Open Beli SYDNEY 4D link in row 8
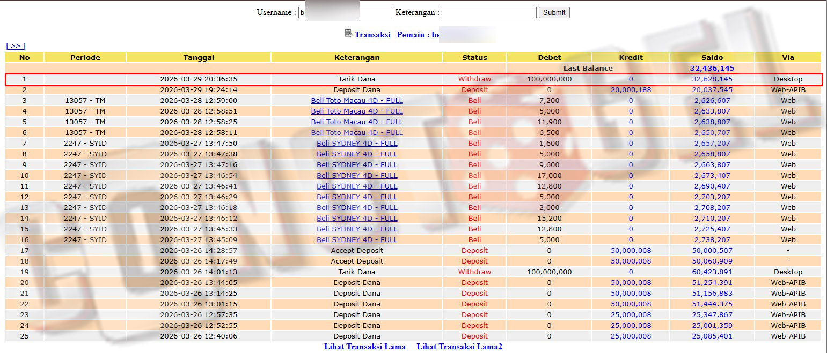 (x=357, y=154)
